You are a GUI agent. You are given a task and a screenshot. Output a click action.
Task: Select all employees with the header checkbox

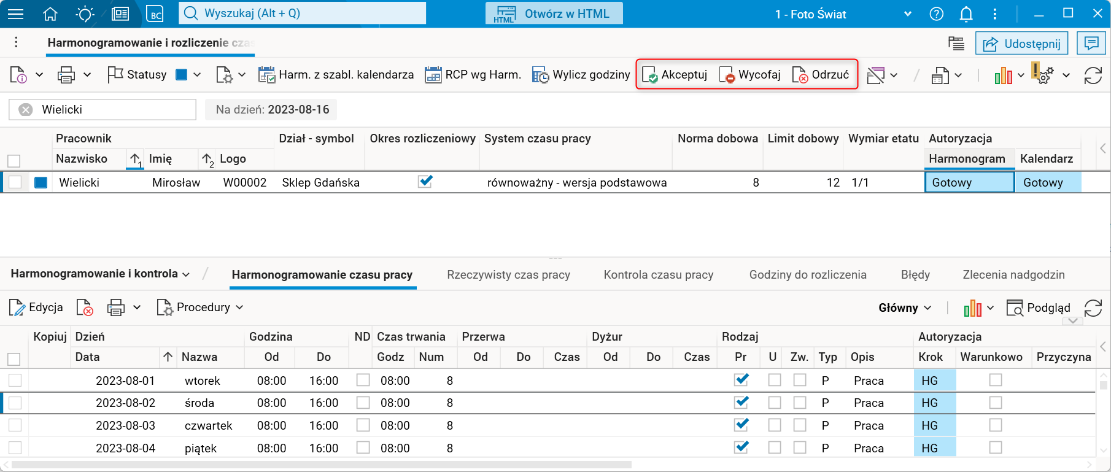[x=14, y=161]
